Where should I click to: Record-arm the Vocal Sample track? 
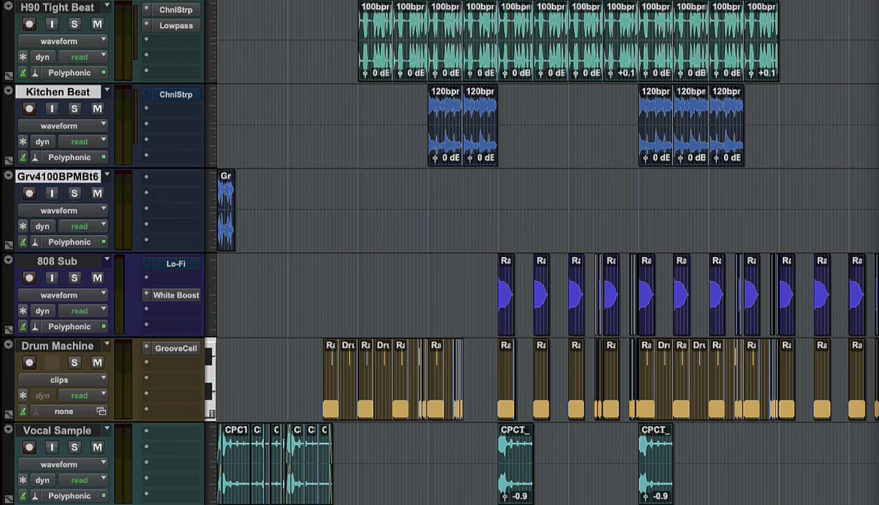tap(29, 447)
